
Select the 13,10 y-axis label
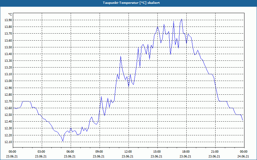pos(8,74)
